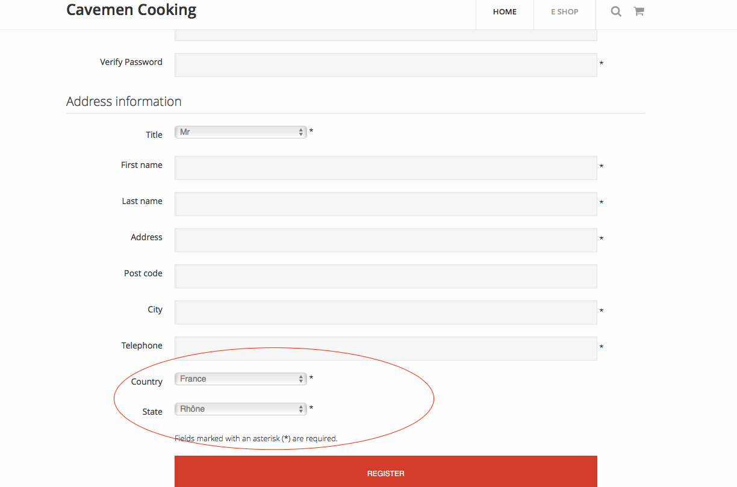Click the Address information section heading
The height and width of the screenshot is (487, 737).
coord(124,101)
